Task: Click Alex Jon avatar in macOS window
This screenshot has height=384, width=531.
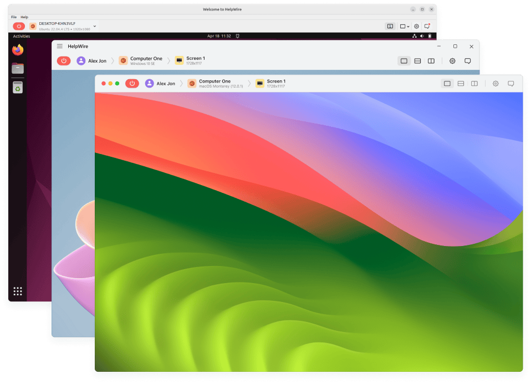Action: pyautogui.click(x=149, y=83)
